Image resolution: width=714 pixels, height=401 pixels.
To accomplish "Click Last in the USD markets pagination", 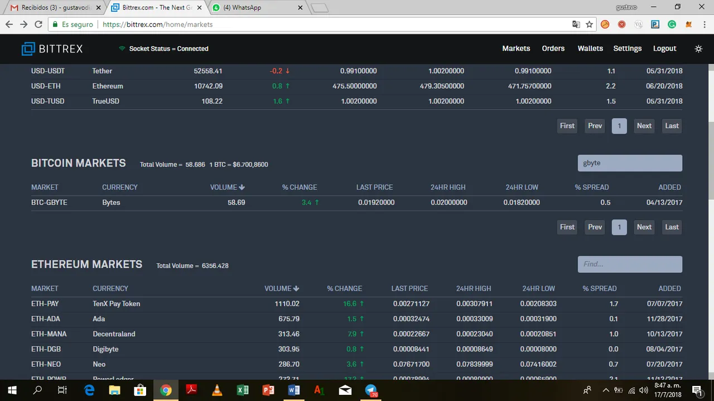I will click(672, 125).
